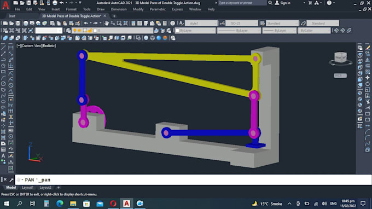Add a new drawing tab with plus
The width and height of the screenshot is (372, 209).
point(114,16)
